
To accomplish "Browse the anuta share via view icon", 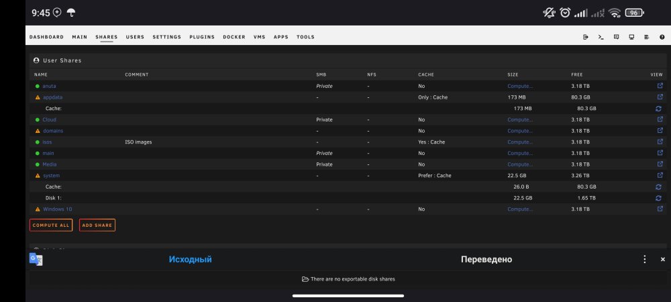I will point(660,86).
